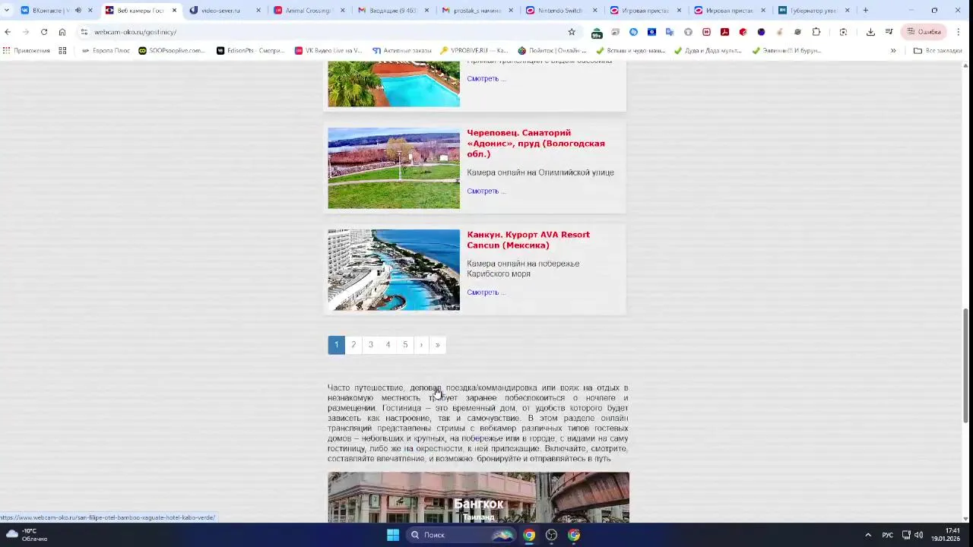
Task: Reload the current page
Action: [44, 32]
